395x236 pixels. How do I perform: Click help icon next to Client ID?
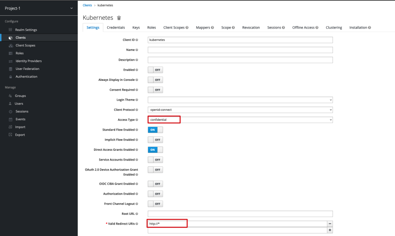pos(137,40)
